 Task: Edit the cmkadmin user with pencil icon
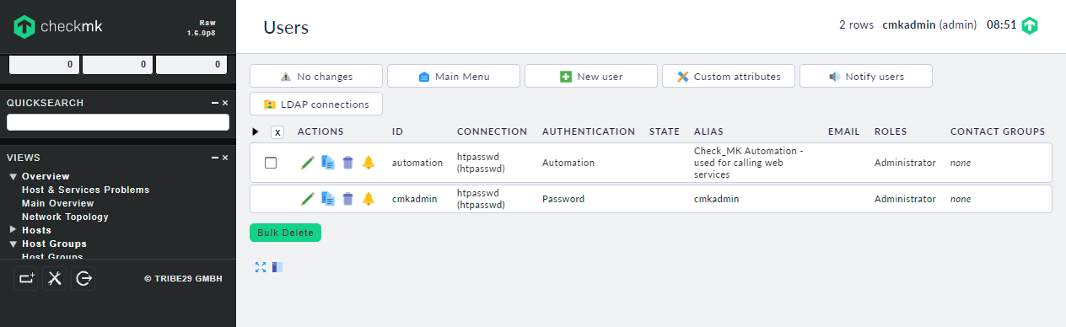tap(307, 199)
